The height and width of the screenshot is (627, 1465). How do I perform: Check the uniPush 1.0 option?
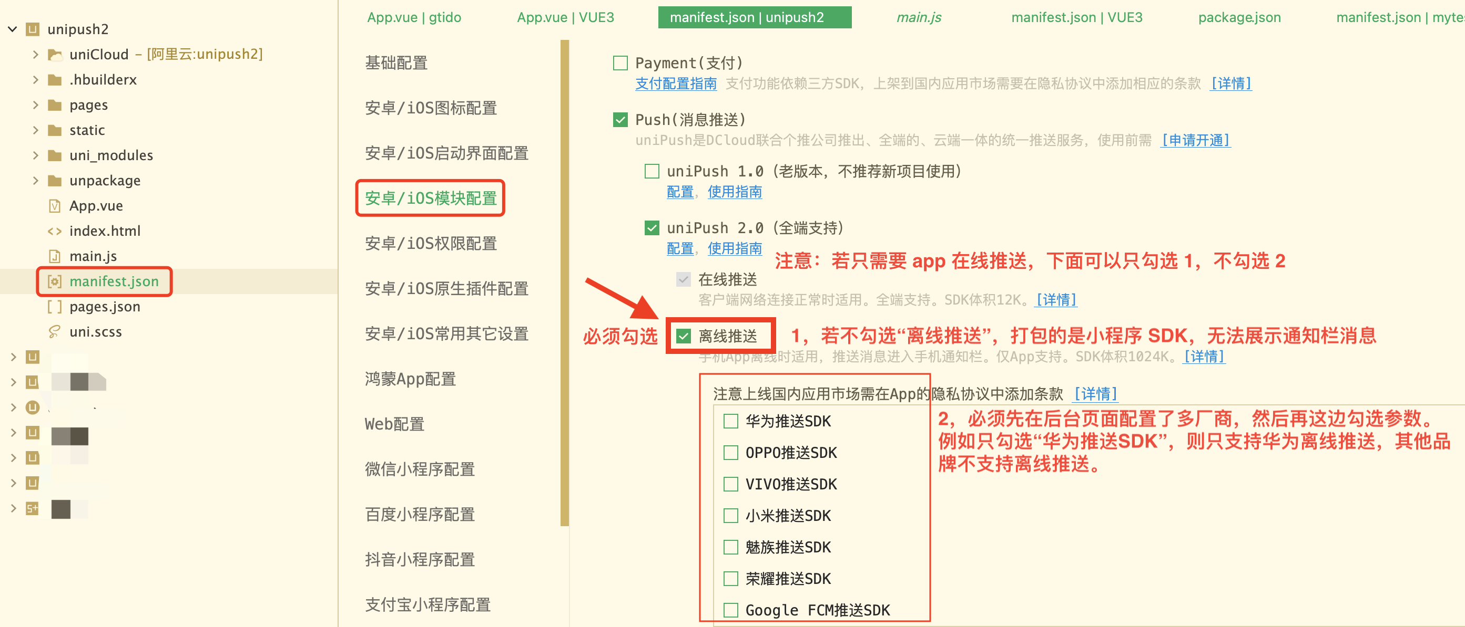[652, 171]
